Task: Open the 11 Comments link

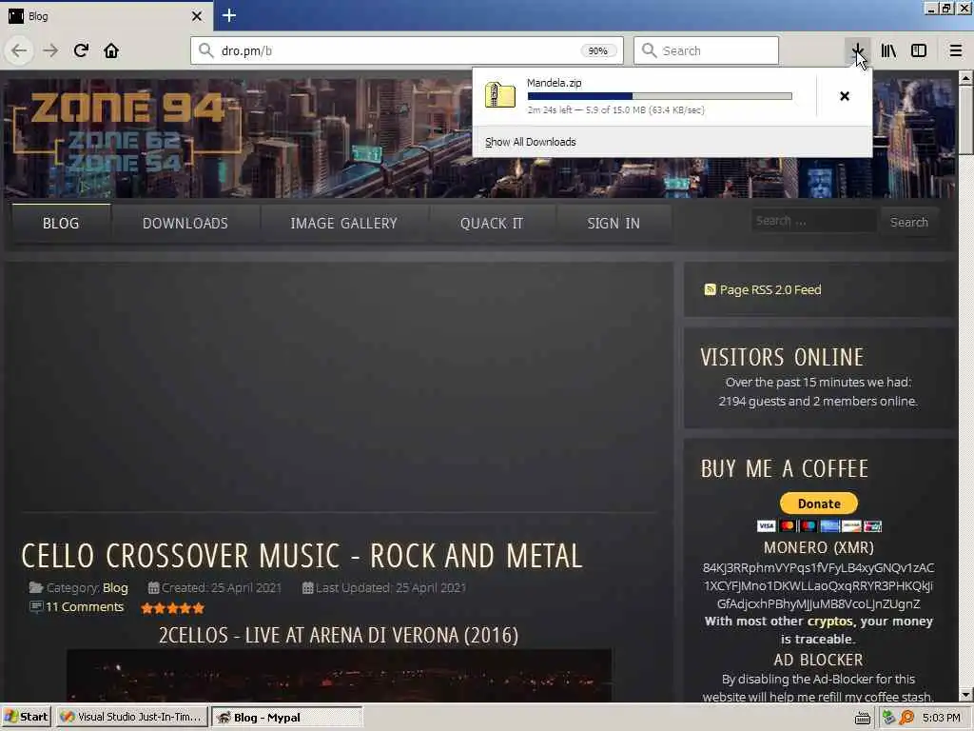Action: (85, 606)
